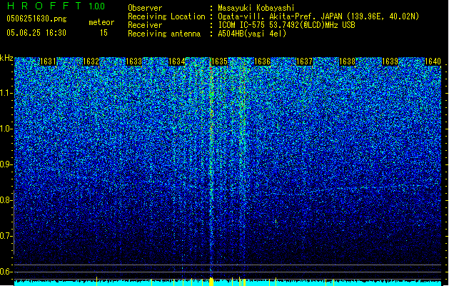Click the date 05.06.25 16:30
Screen dimensions: 449x286
click(36, 33)
